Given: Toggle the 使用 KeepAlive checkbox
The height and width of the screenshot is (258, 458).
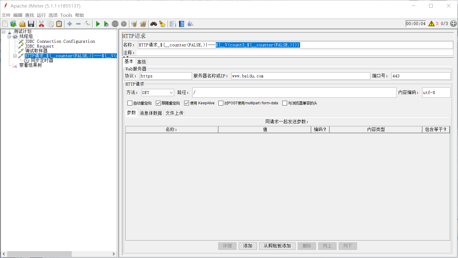Looking at the screenshot, I should 187,103.
